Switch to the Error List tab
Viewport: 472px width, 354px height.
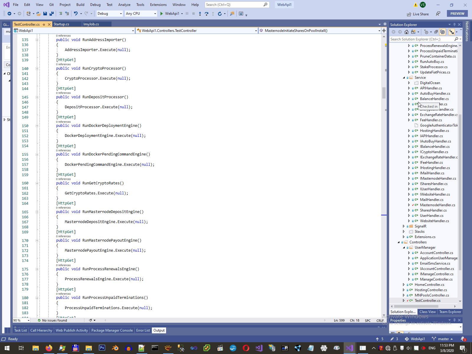click(x=143, y=330)
